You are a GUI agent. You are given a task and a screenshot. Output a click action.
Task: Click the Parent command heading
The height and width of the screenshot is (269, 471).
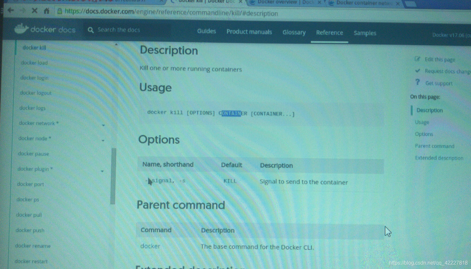pos(181,205)
